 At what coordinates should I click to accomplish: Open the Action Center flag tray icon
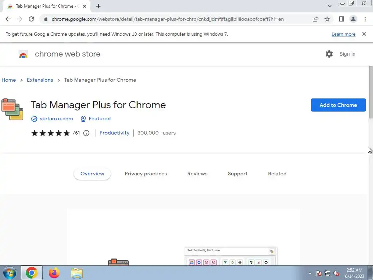point(319,273)
